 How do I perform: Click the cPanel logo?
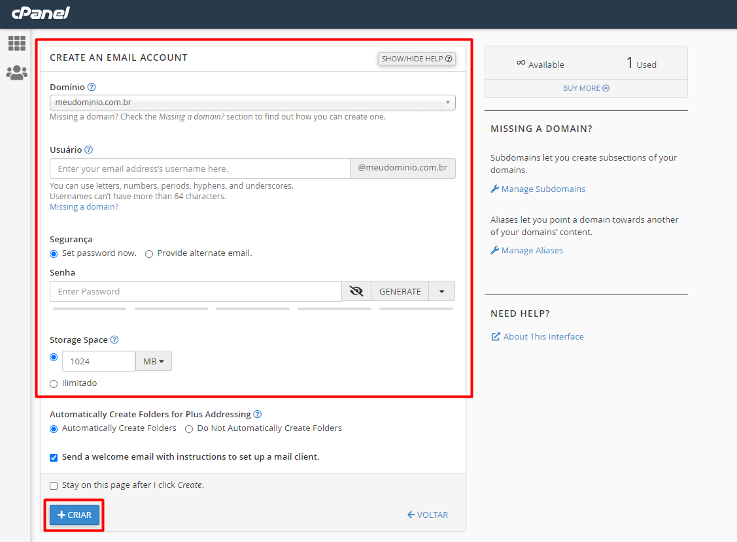(41, 12)
